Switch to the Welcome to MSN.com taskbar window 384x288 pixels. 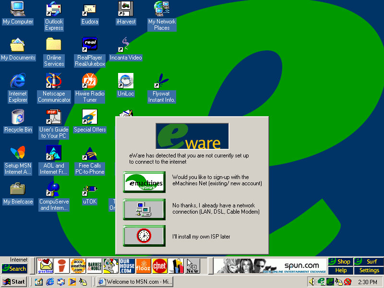pos(134,282)
